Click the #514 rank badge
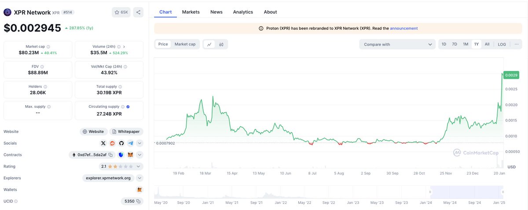 [x=67, y=12]
